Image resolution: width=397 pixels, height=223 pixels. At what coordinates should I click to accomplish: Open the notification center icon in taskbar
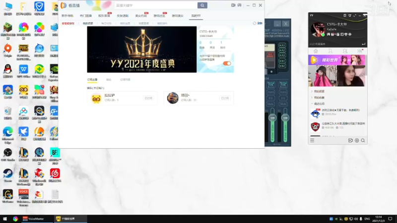click(x=390, y=219)
